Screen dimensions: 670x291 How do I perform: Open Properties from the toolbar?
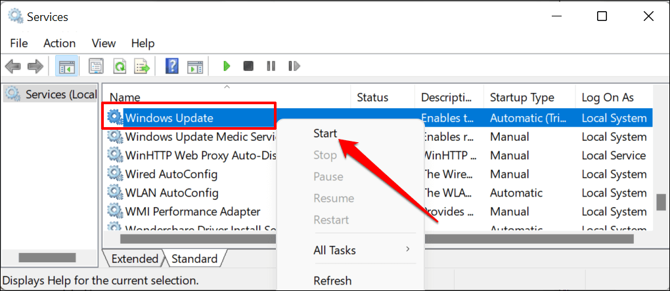(96, 66)
